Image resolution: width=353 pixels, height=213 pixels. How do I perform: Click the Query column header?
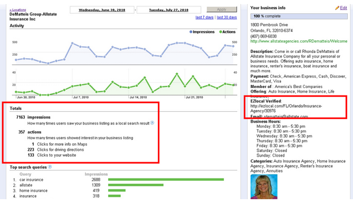(25, 174)
